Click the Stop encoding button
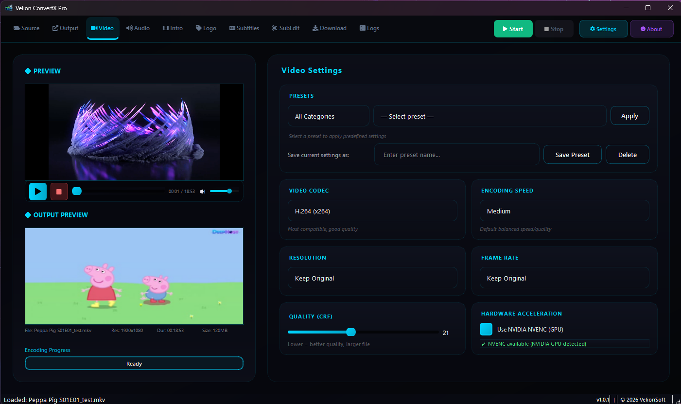This screenshot has width=681, height=404. tap(554, 29)
